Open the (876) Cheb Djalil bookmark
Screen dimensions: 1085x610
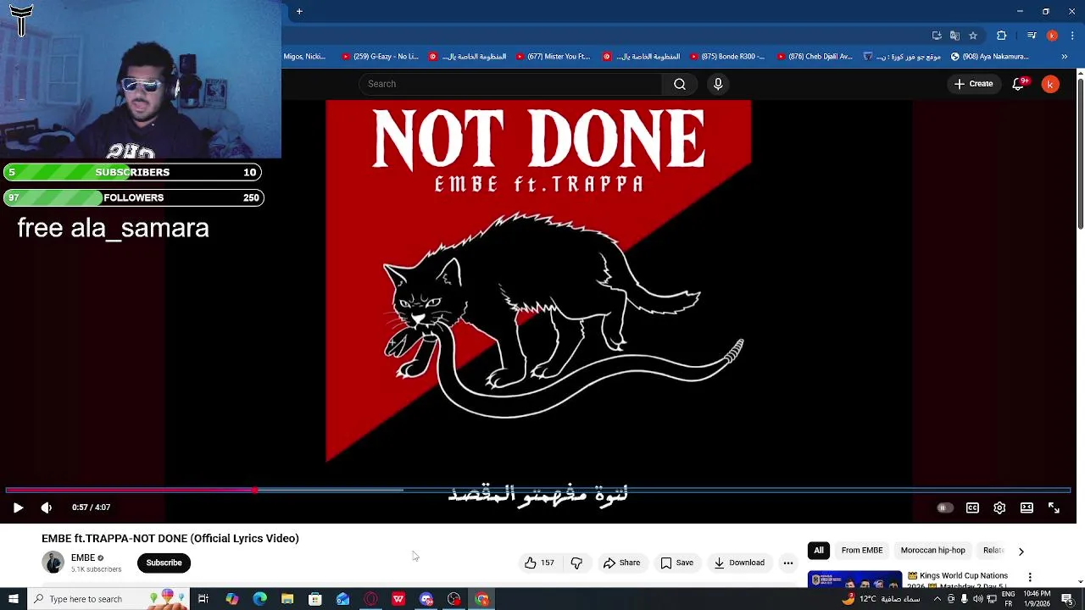point(815,57)
